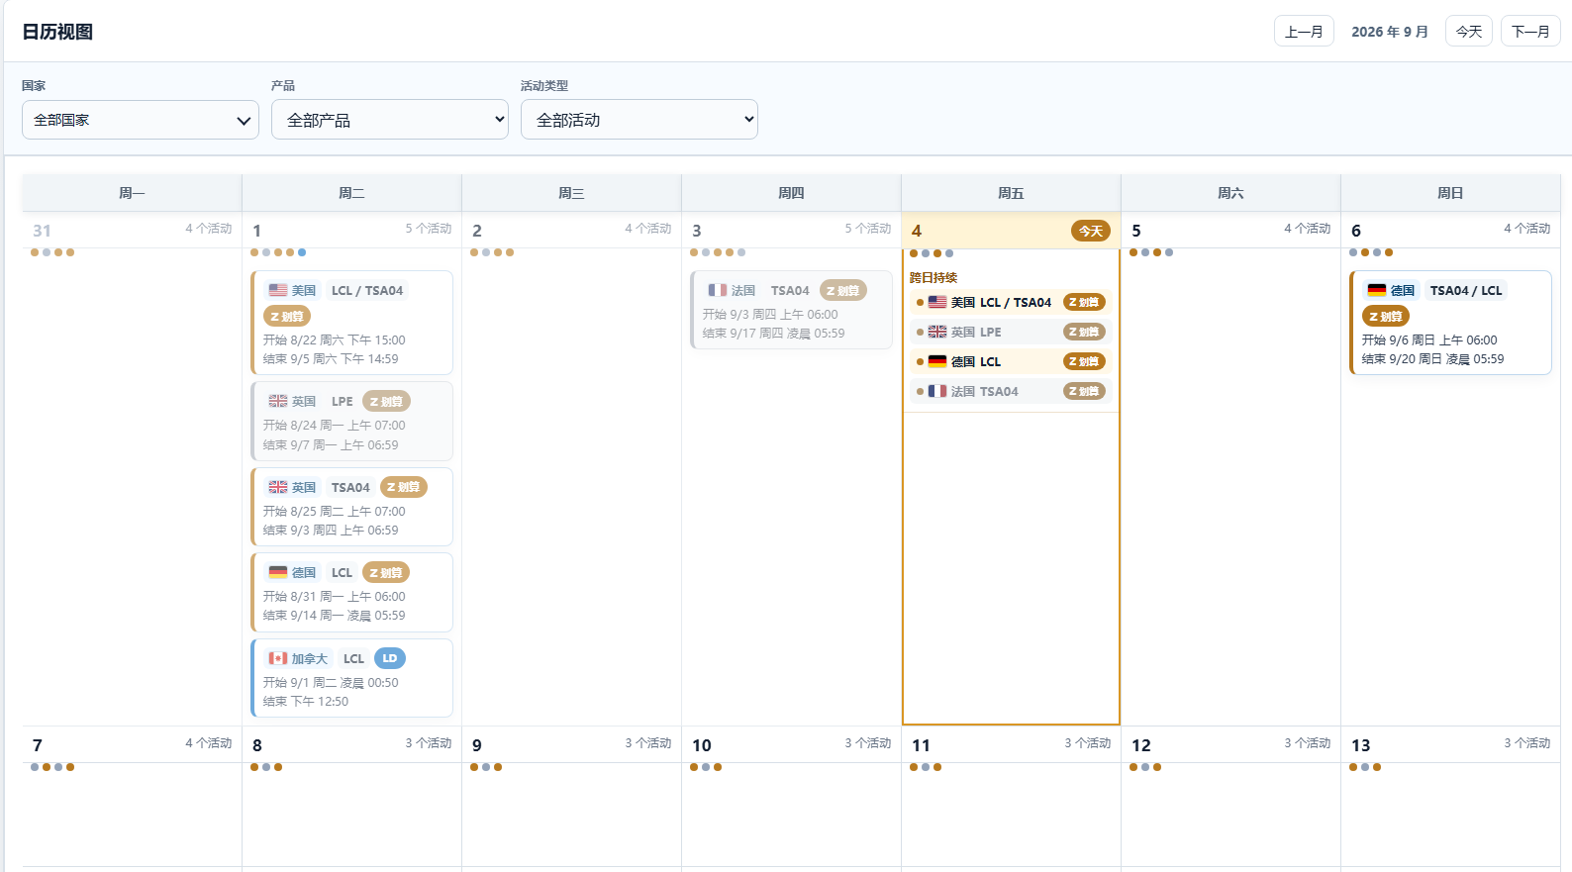This screenshot has width=1572, height=872.
Task: Click the 3 个活动 count on day 10
Action: 868,743
